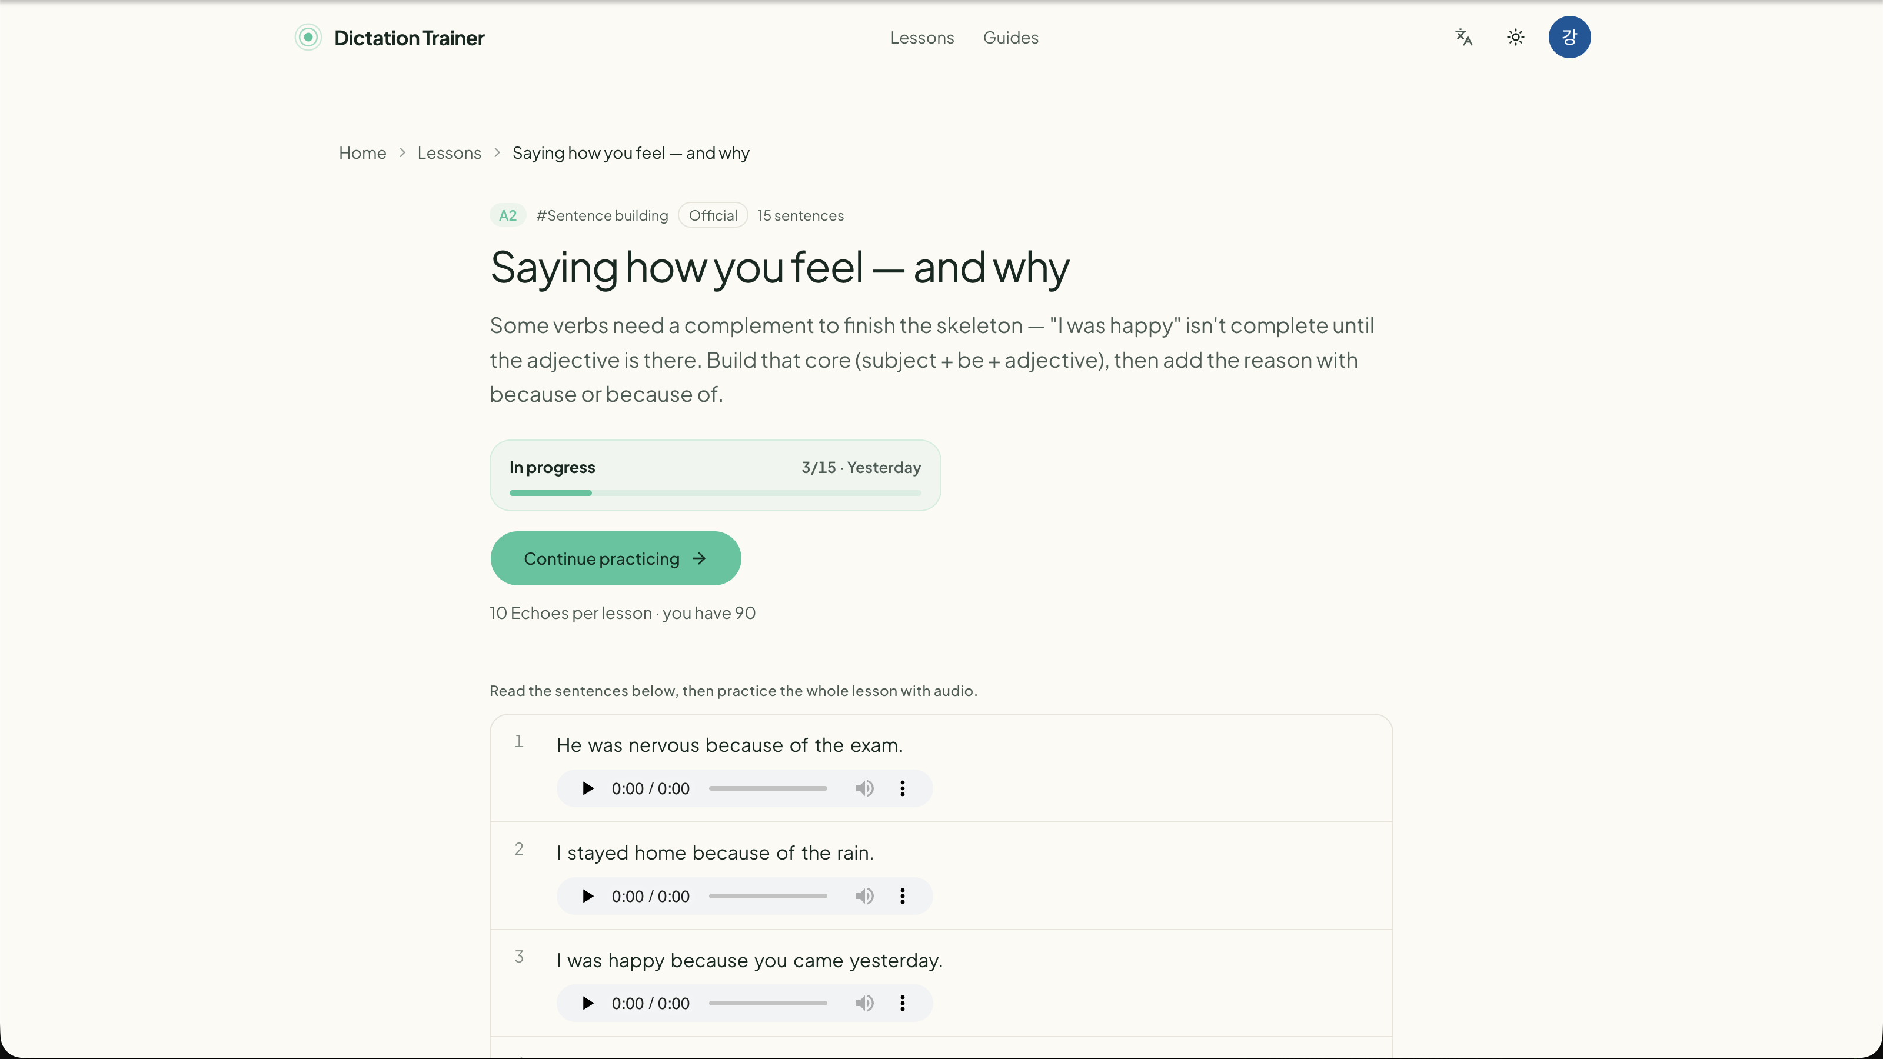
Task: Go to Lessons in top navigation
Action: (921, 37)
